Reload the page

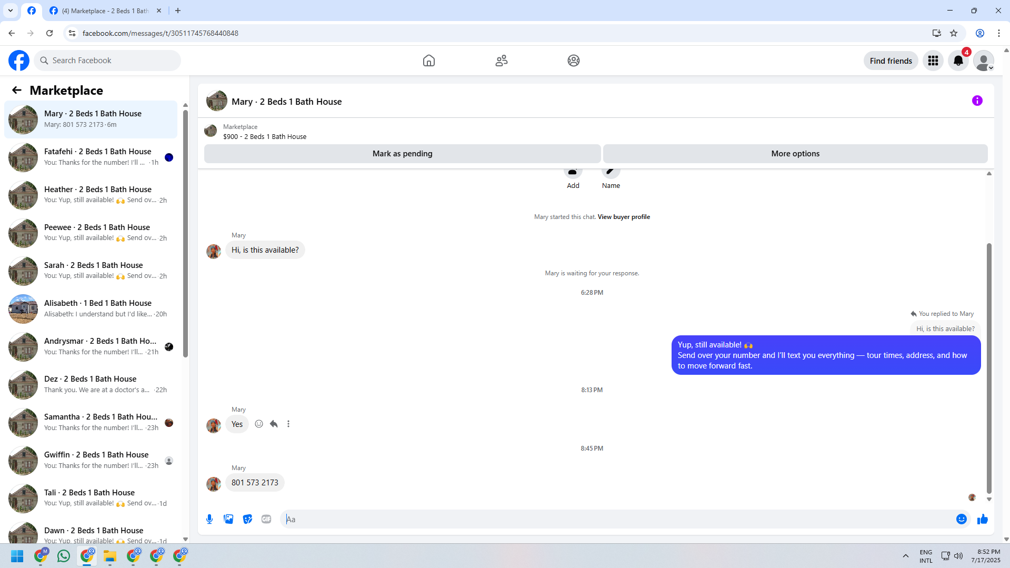49,33
